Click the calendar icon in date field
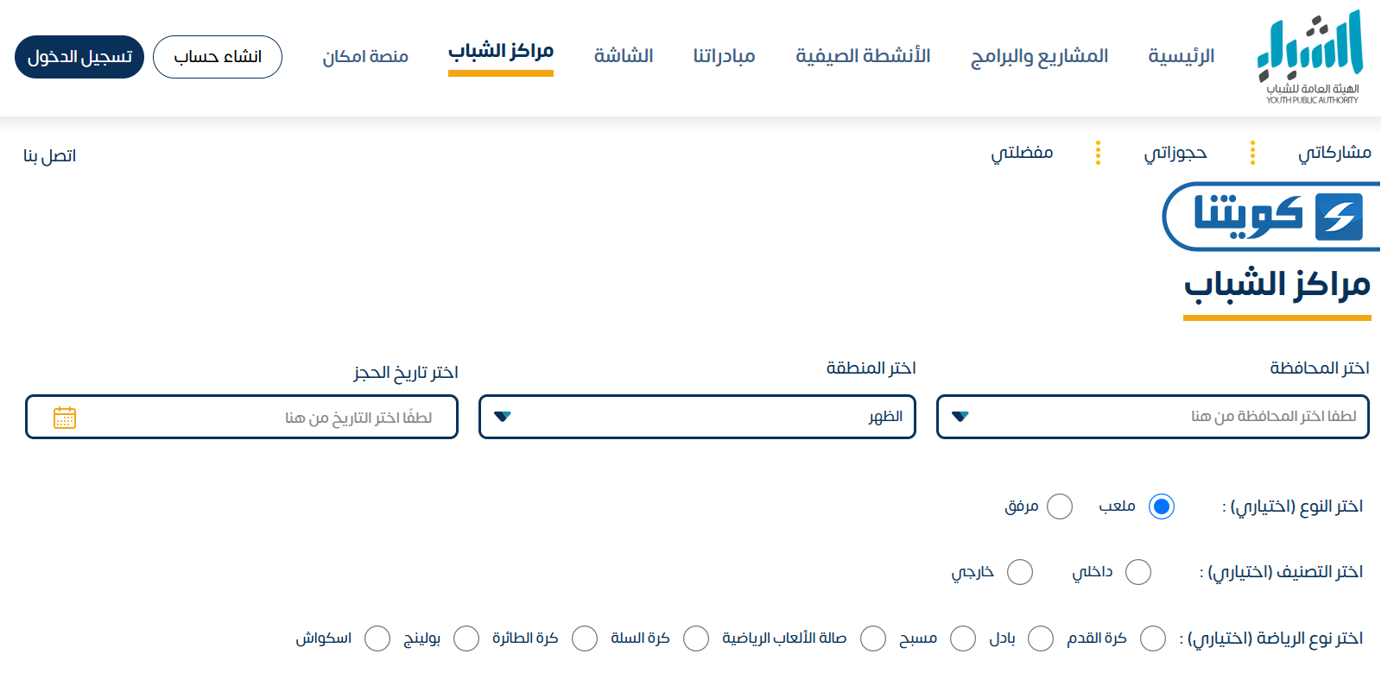Screen dimensions: 1381x673 pyautogui.click(x=65, y=418)
